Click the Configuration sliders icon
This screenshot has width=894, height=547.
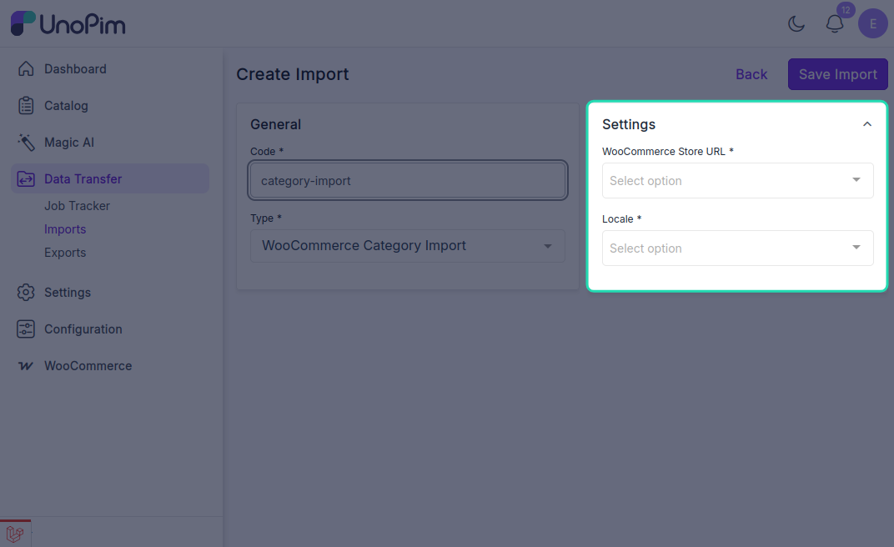pos(26,329)
